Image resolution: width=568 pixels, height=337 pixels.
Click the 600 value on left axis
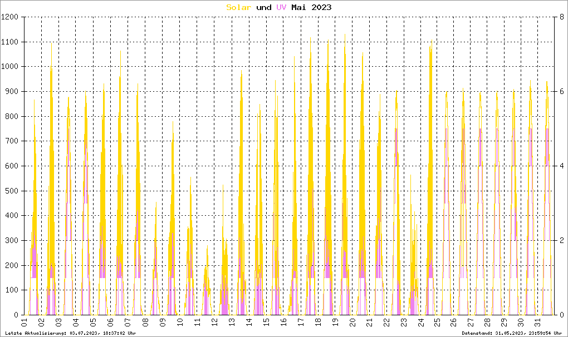pyautogui.click(x=13, y=166)
